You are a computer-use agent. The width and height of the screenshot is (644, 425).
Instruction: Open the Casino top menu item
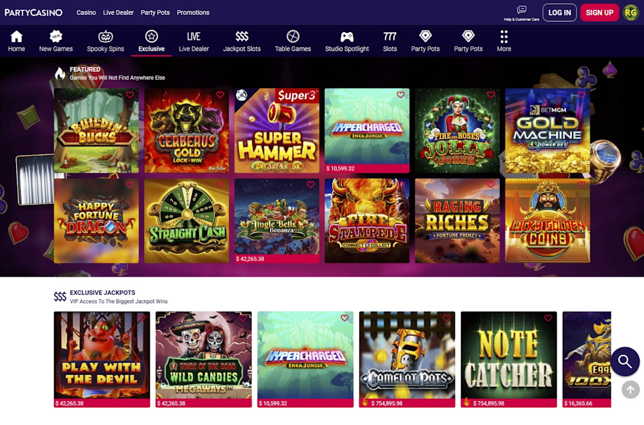click(86, 13)
